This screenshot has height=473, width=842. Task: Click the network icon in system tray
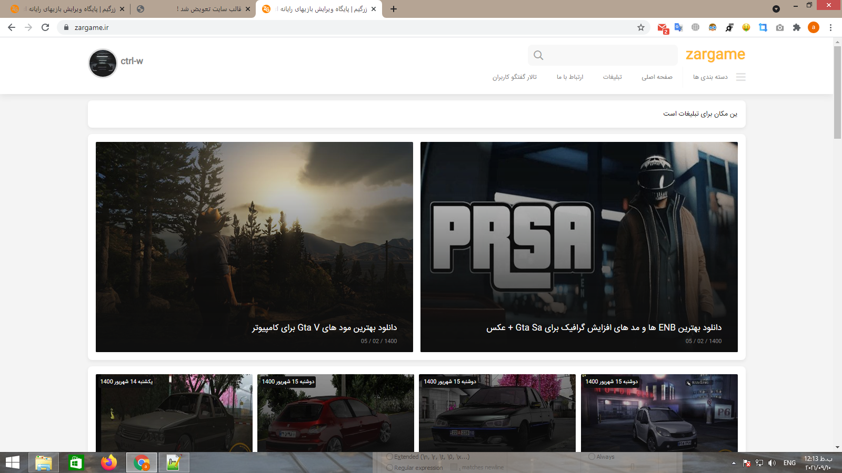point(759,463)
